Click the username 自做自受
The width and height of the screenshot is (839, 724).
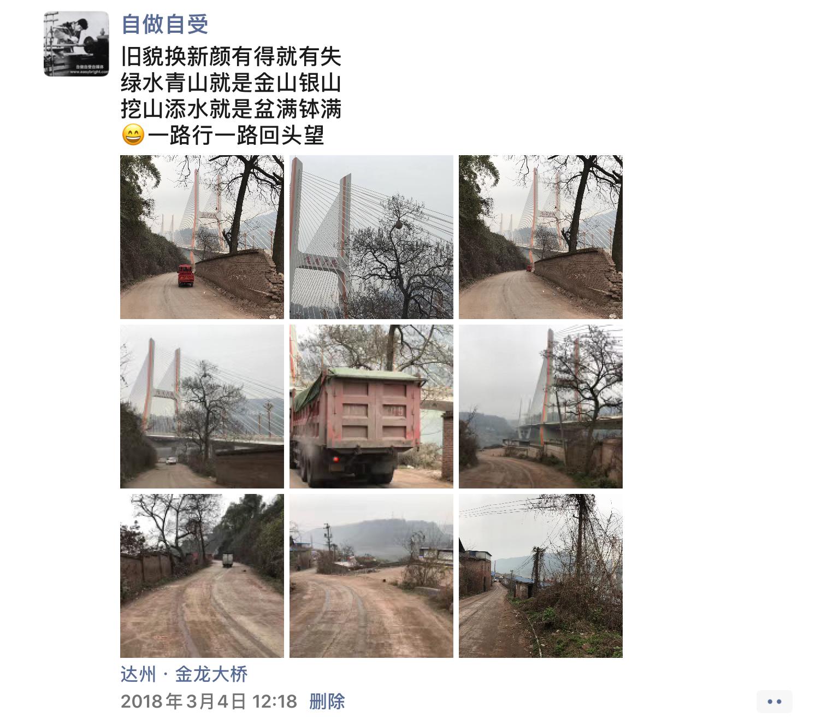pos(164,25)
